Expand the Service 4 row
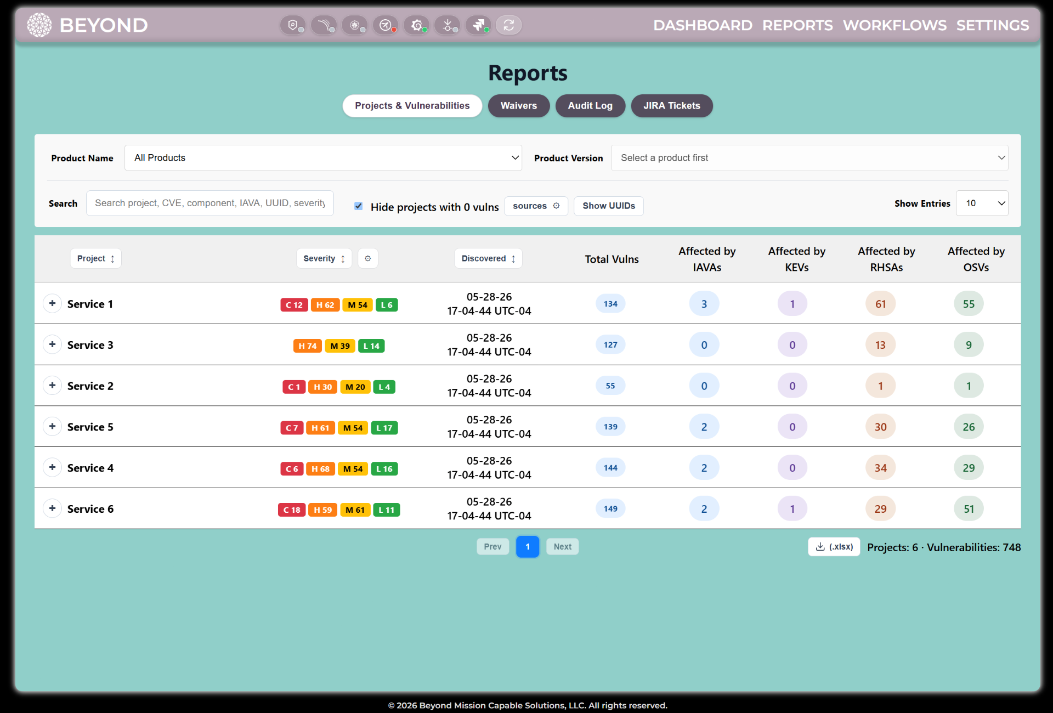 pyautogui.click(x=52, y=467)
